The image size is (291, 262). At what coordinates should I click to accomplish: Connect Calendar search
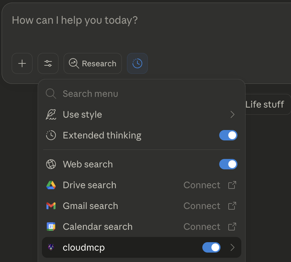click(202, 227)
